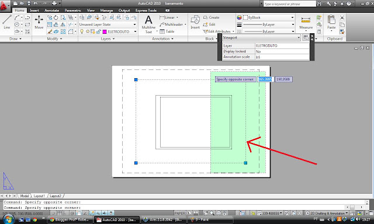Open Layer Properties manager icon
374x224 pixels.
tap(82, 17)
